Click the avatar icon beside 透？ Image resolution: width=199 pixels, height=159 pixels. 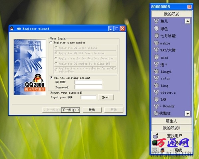[x=156, y=64]
